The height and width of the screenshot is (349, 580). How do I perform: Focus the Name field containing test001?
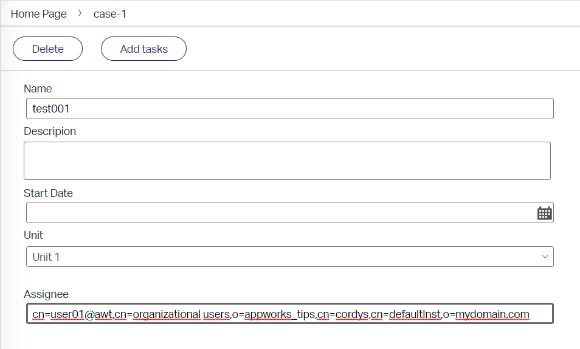click(x=289, y=109)
